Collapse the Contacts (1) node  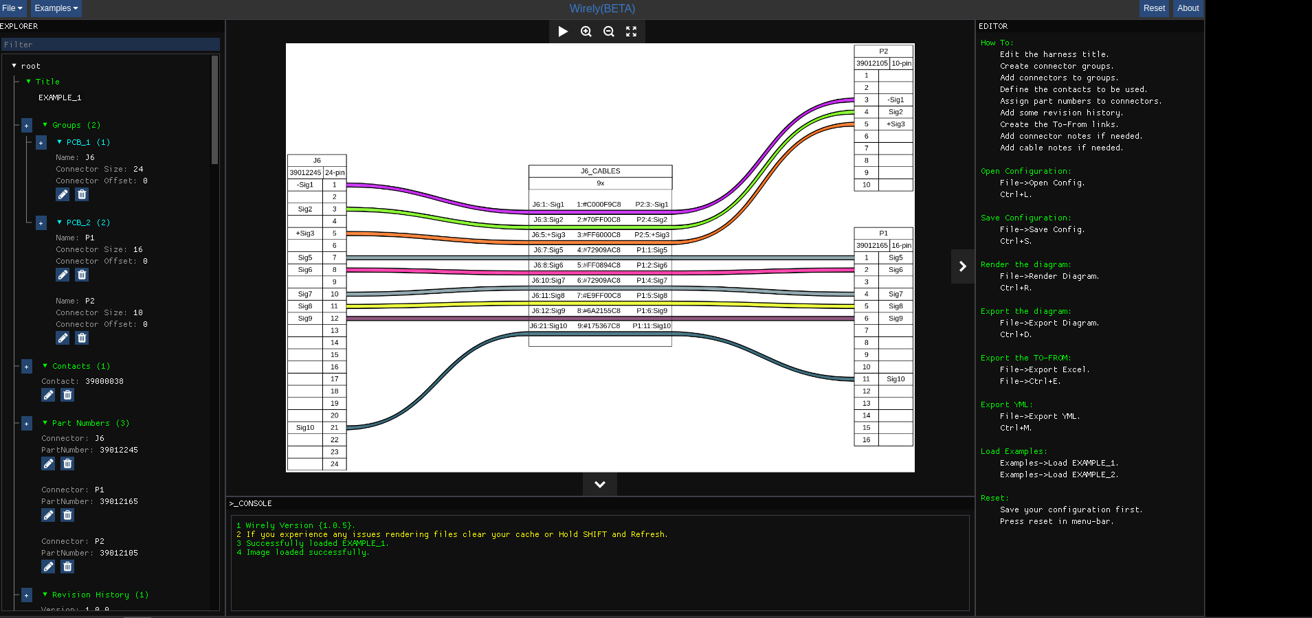pyautogui.click(x=45, y=366)
